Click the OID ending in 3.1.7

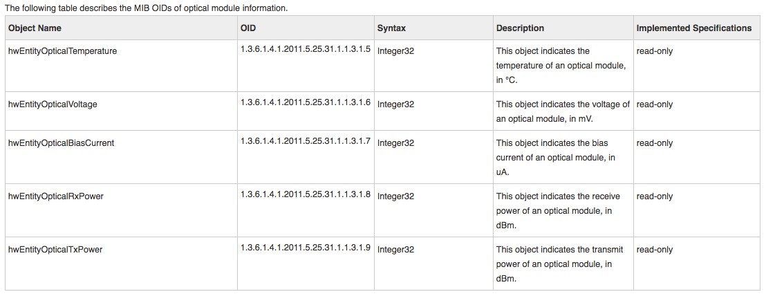(x=306, y=141)
